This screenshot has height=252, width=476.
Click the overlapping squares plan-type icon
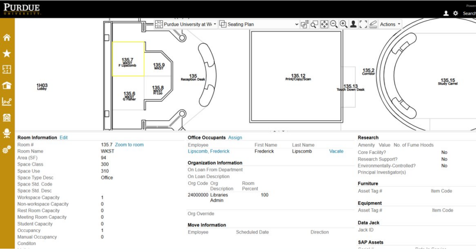pos(223,24)
